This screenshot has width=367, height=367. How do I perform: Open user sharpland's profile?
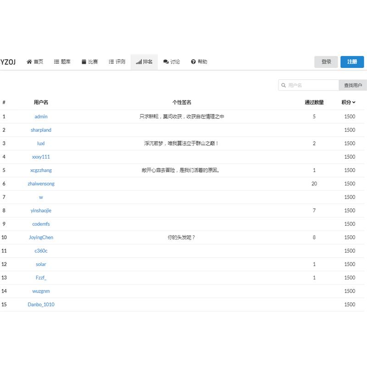coord(41,130)
